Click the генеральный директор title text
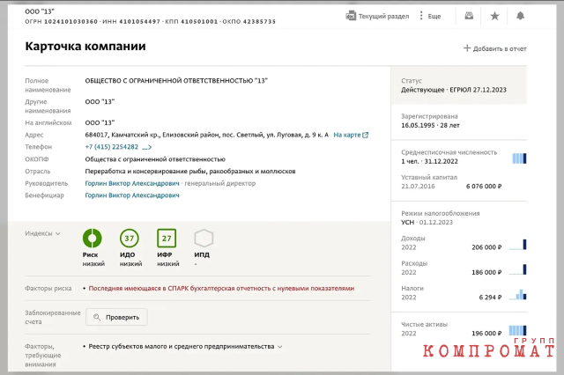The height and width of the screenshot is (375, 564). tap(220, 184)
